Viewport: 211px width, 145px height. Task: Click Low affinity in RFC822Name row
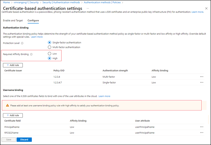[72, 133]
